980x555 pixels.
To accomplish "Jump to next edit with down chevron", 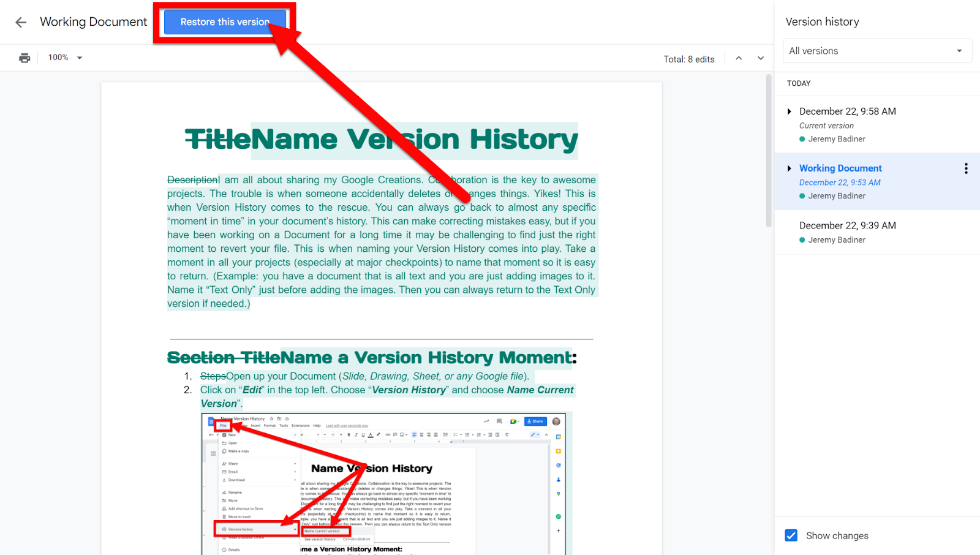I will pos(761,58).
